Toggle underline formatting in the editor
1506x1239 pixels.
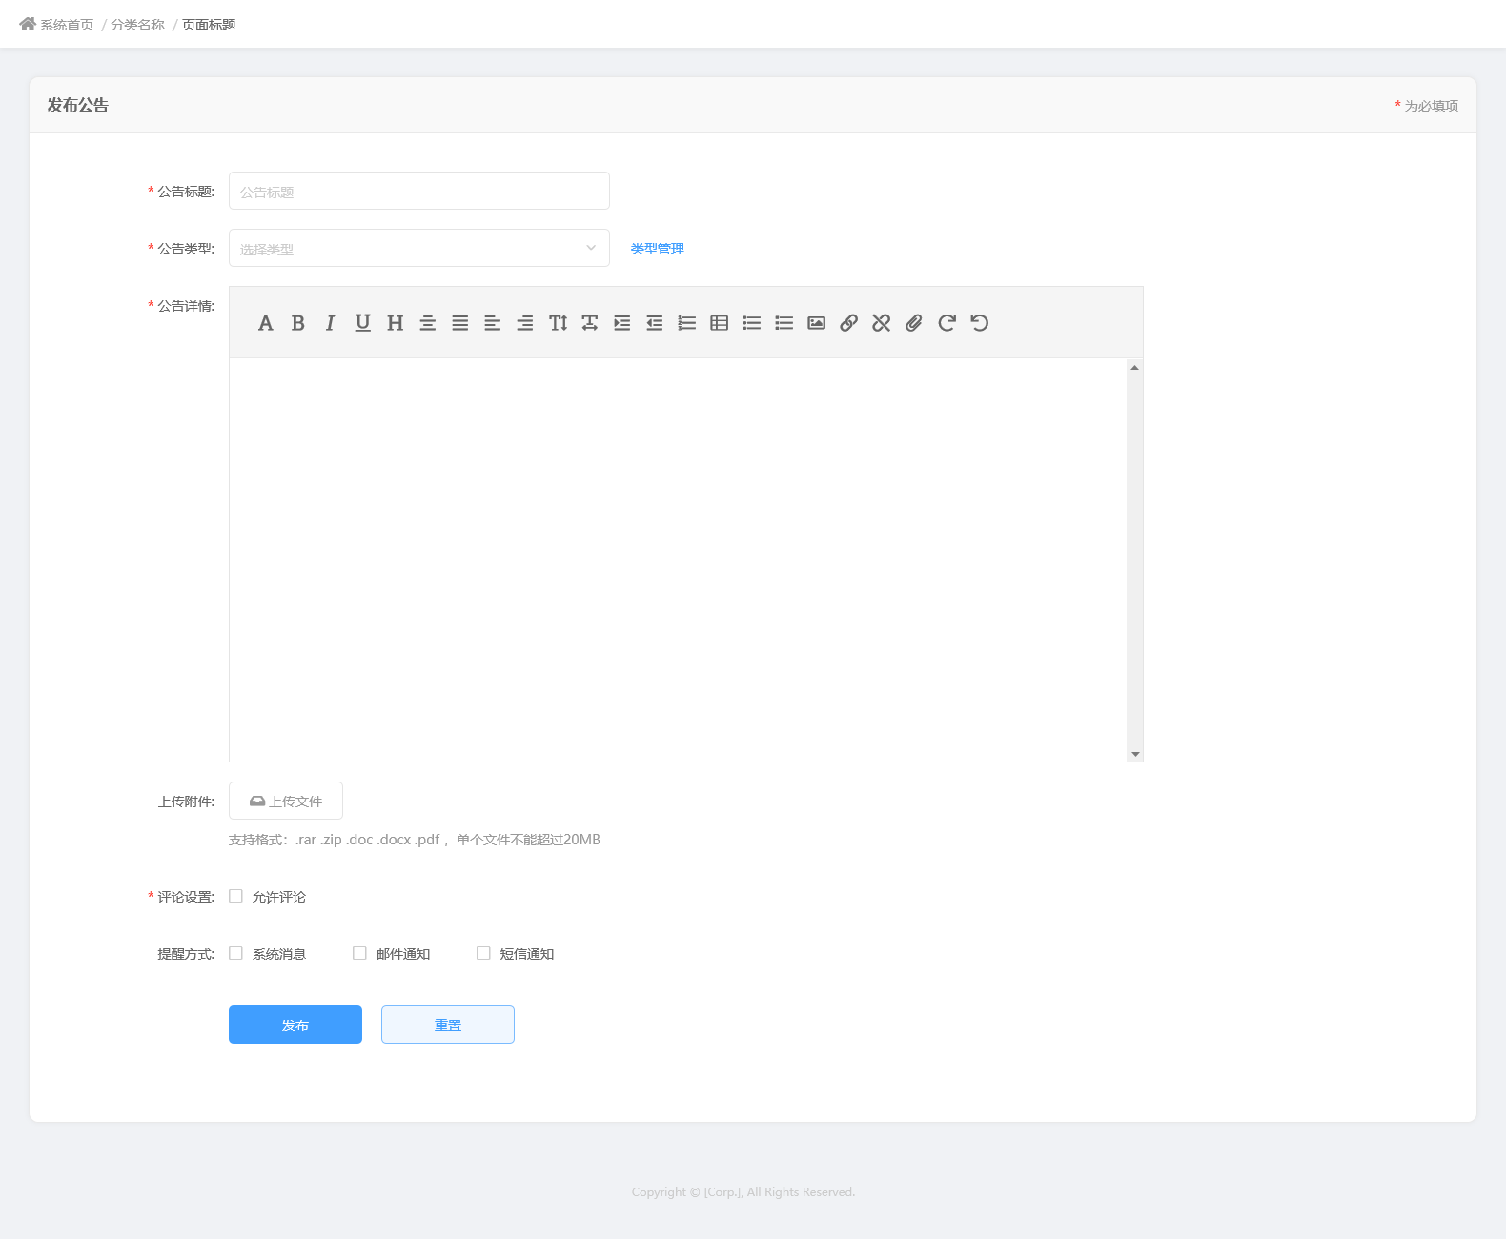coord(363,323)
